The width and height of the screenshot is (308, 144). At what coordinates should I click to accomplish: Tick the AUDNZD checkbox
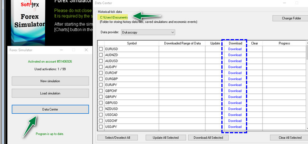pos(101,55)
